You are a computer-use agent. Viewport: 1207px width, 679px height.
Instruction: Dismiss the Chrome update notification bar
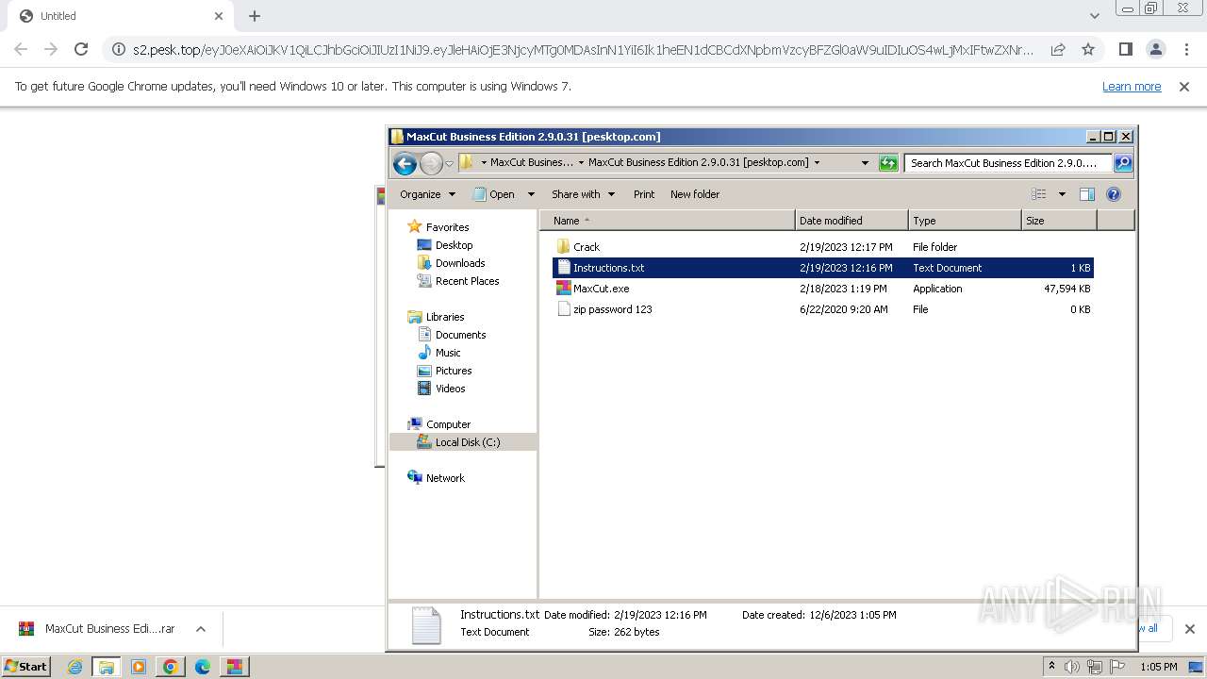(1184, 87)
